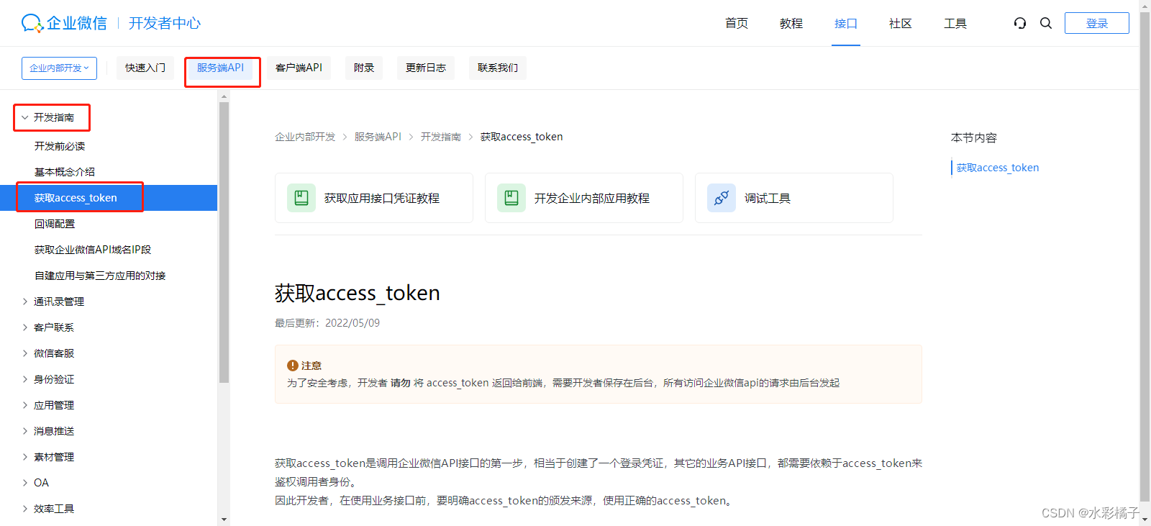Viewport: 1151px width, 526px height.
Task: Expand the 通讯录管理 section
Action: click(25, 301)
